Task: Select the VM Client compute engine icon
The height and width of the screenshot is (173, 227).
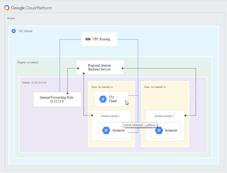Action: point(103,99)
